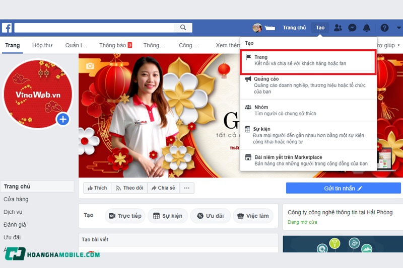403x268 pixels.
Task: Switch to the Quản l... tab
Action: [76, 45]
